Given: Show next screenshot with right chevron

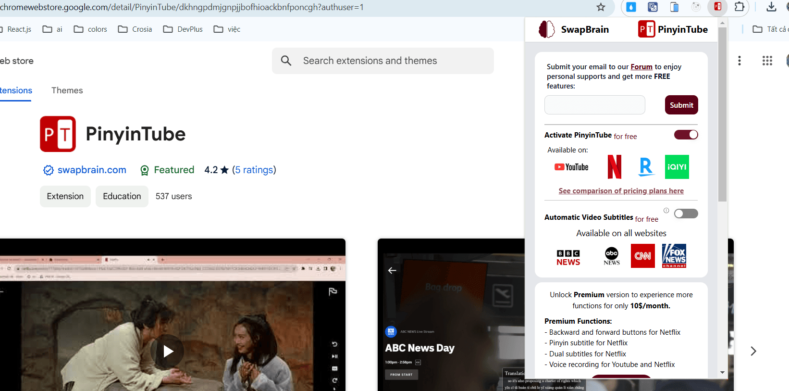Looking at the screenshot, I should point(753,351).
